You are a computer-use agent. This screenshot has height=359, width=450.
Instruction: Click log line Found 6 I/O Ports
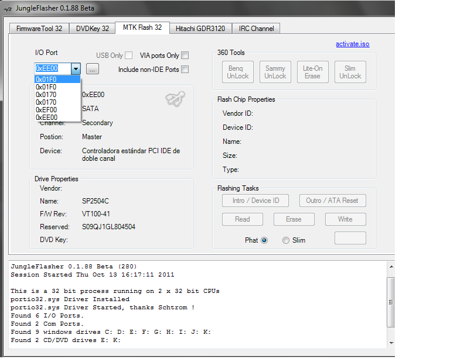pyautogui.click(x=47, y=316)
